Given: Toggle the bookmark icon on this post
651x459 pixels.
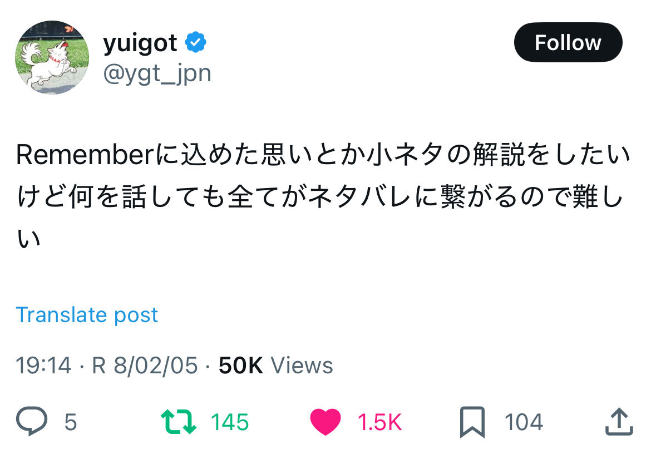Looking at the screenshot, I should pyautogui.click(x=472, y=422).
